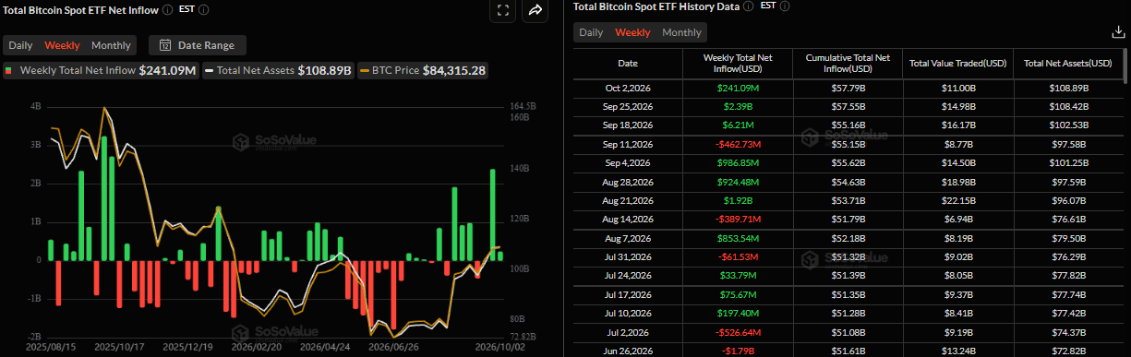Viewport: 1131px width, 357px height.
Task: Click the tall green bar nearest 2026/10/02
Action: coord(492,214)
